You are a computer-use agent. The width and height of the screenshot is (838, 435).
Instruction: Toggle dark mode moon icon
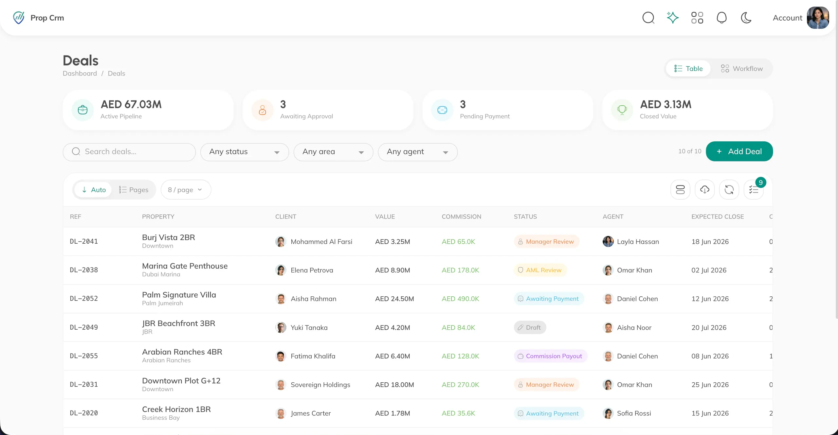click(x=746, y=18)
